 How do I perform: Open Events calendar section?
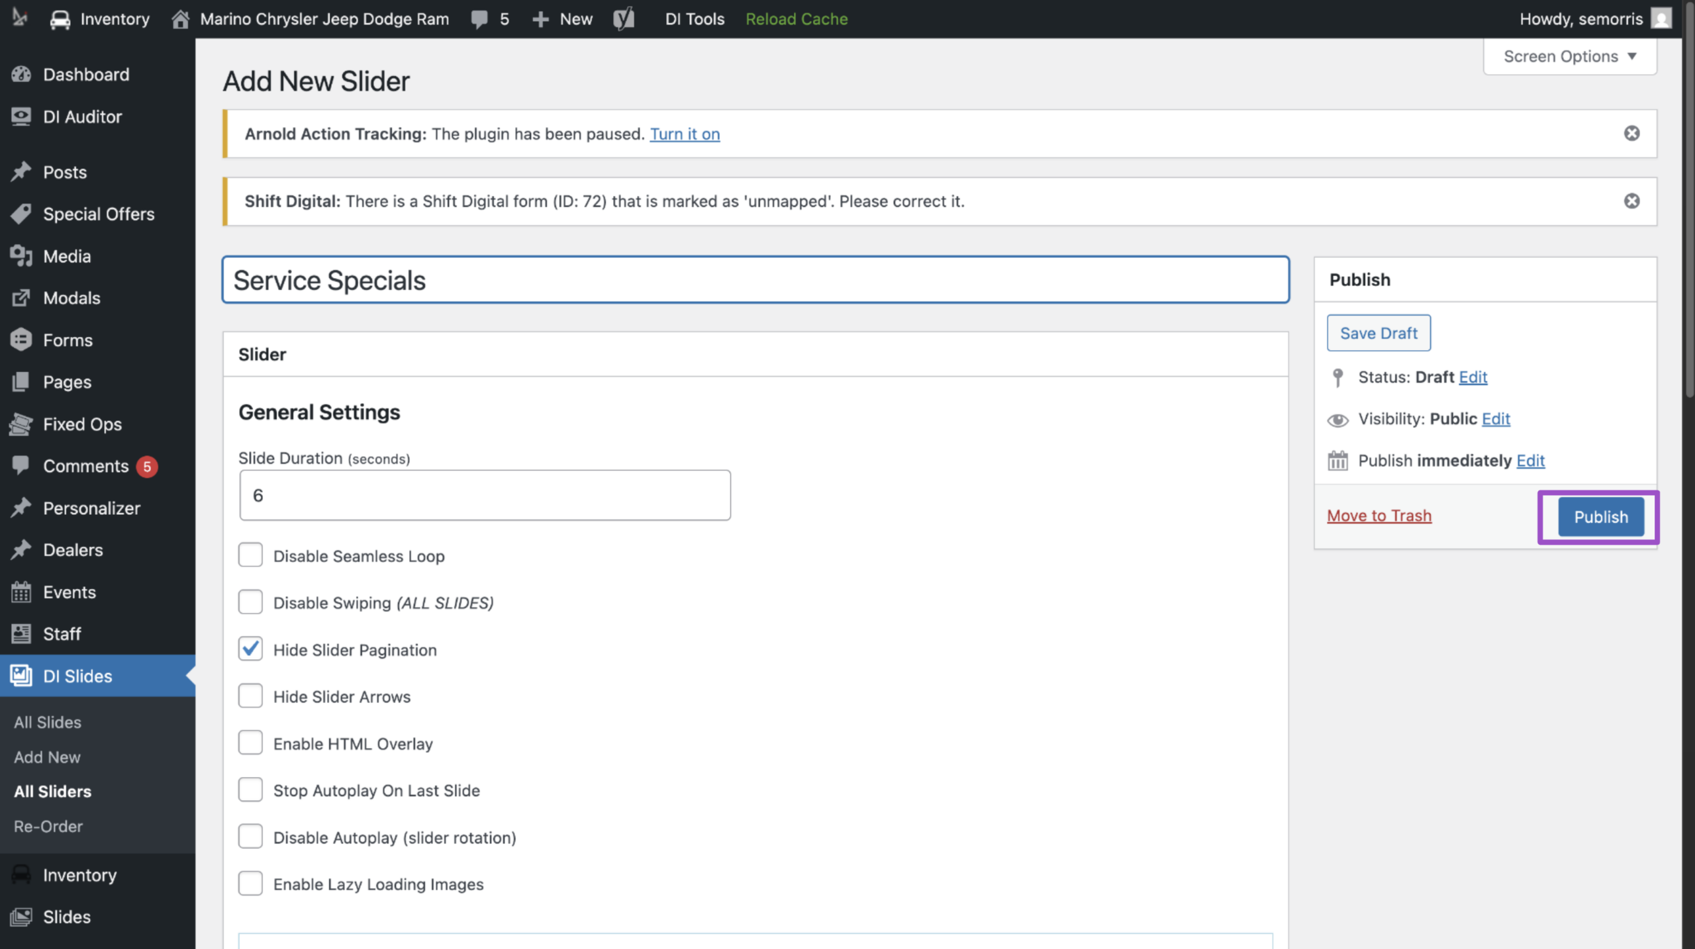(x=69, y=592)
